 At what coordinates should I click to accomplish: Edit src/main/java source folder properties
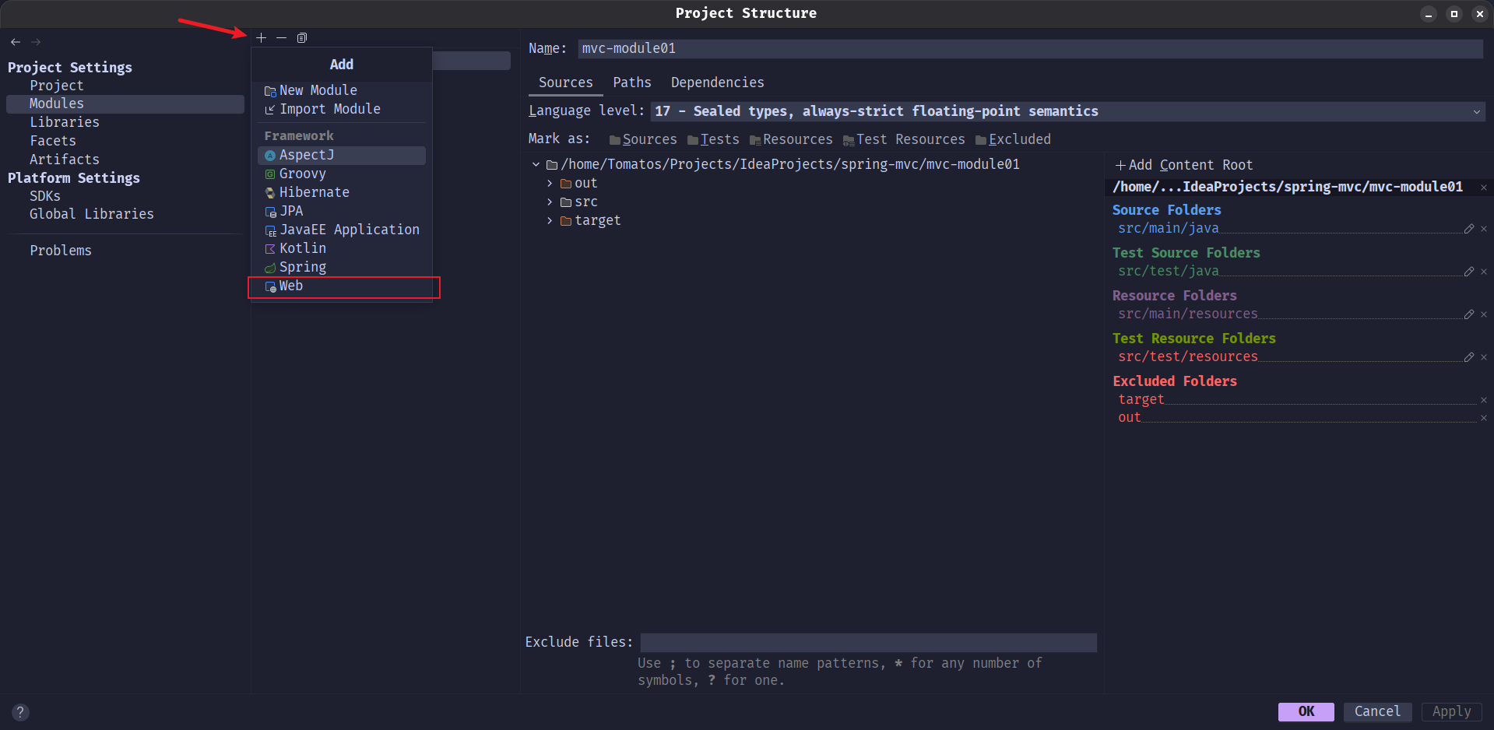point(1468,229)
